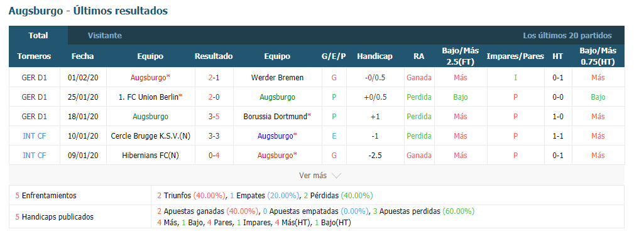Click the 3-3 result against Cercle Brugge

[214, 136]
